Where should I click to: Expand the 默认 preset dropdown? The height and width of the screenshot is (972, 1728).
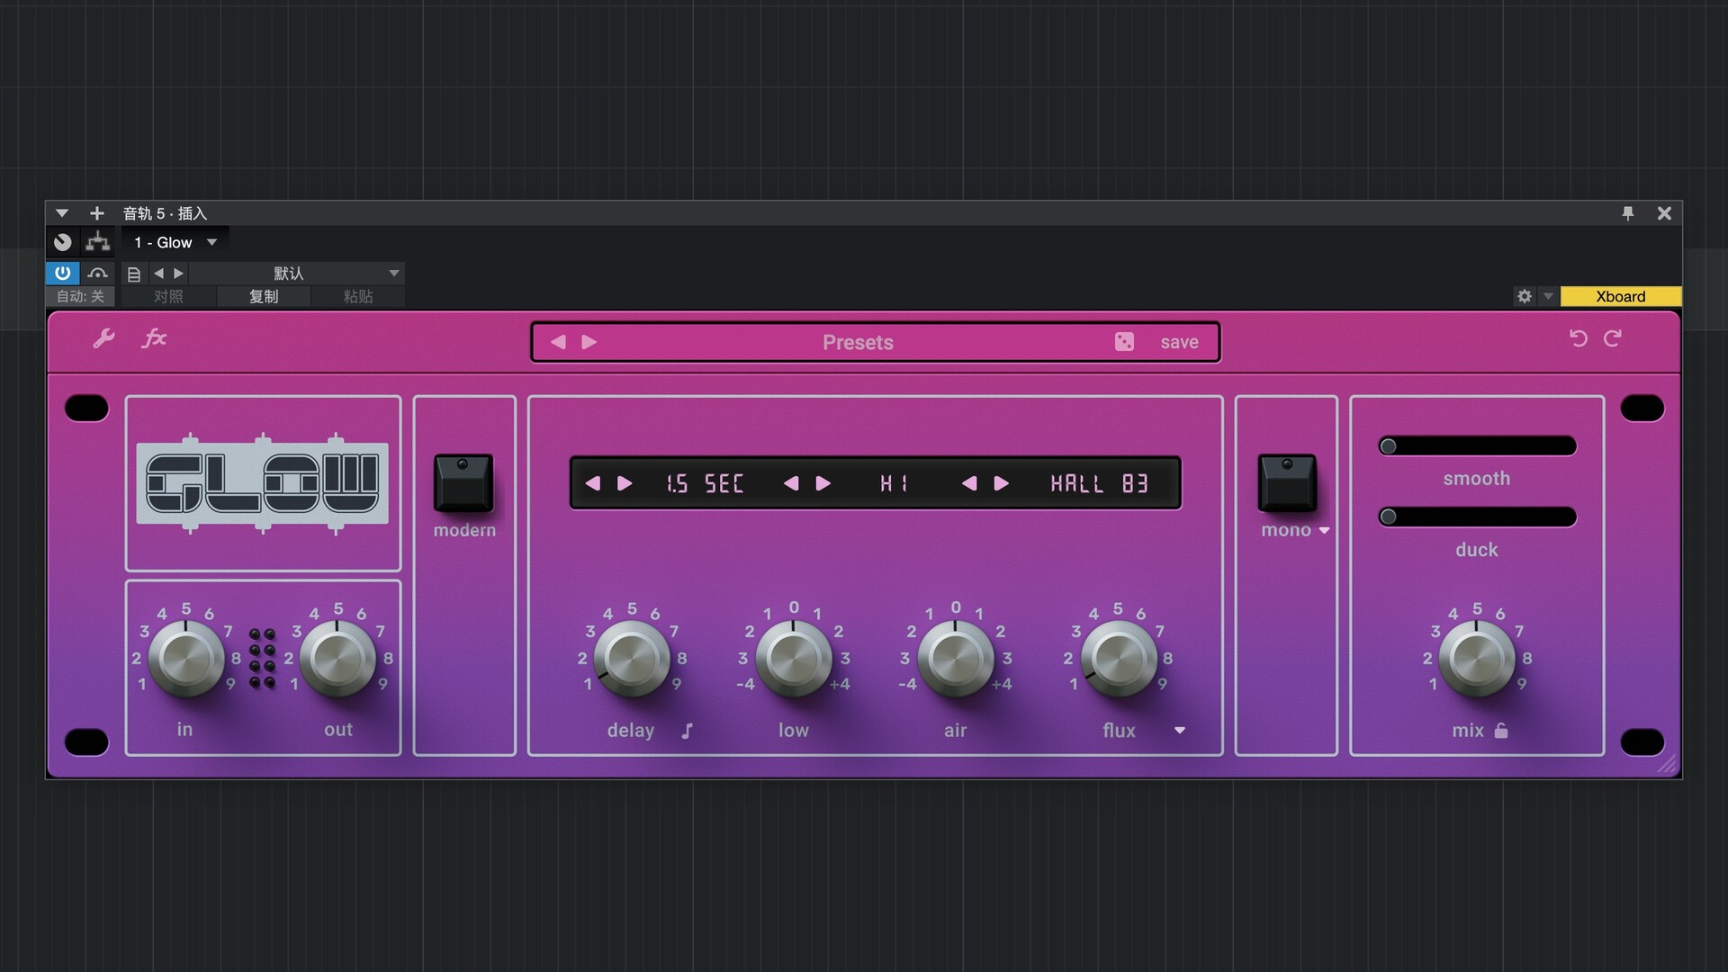393,273
